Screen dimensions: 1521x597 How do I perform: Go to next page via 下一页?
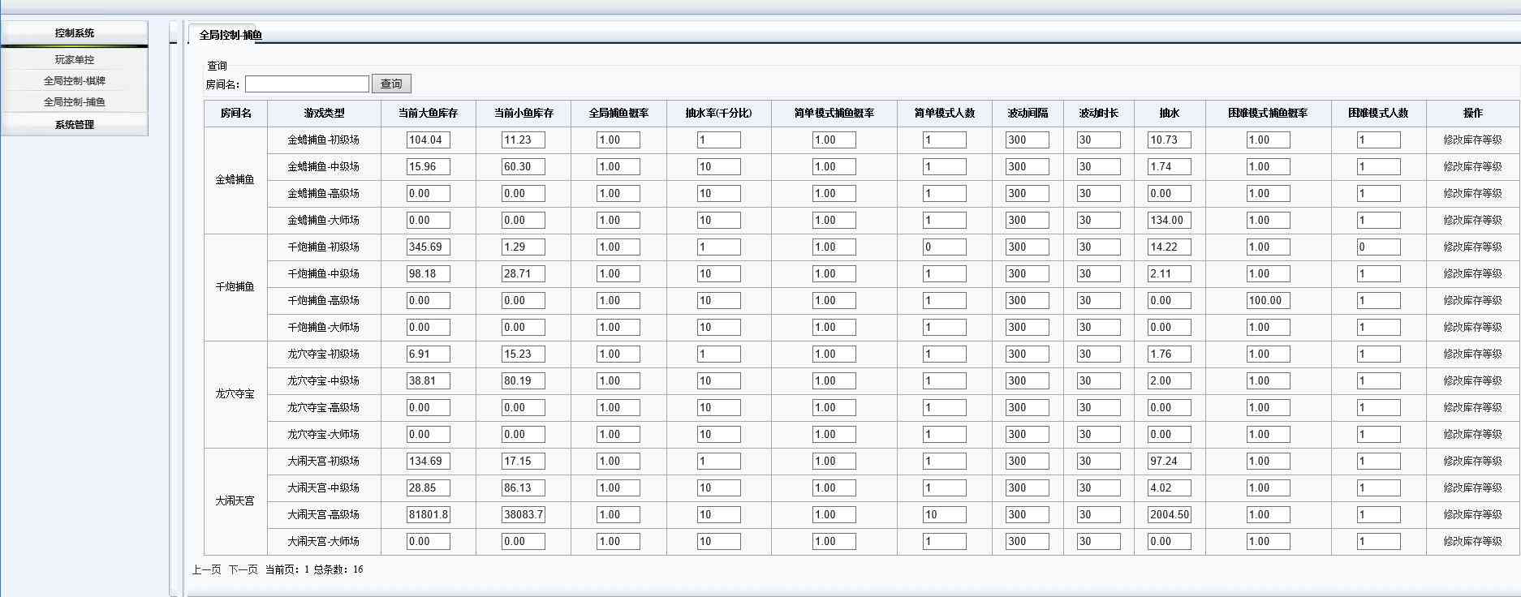point(243,569)
